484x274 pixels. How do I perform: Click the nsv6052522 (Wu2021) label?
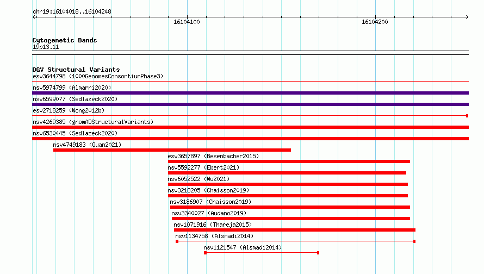(x=198, y=179)
